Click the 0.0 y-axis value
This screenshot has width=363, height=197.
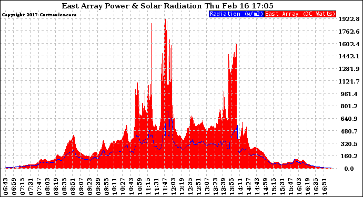click(x=349, y=169)
